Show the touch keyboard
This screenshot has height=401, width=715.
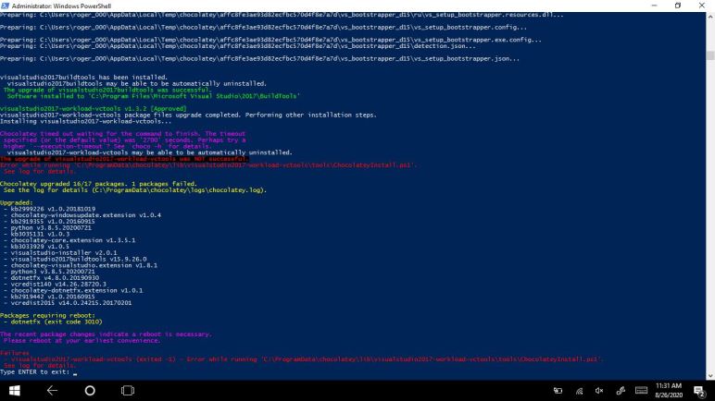(x=640, y=391)
